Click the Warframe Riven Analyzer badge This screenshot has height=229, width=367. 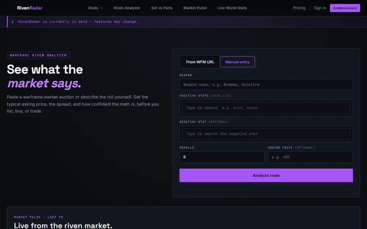(x=38, y=55)
